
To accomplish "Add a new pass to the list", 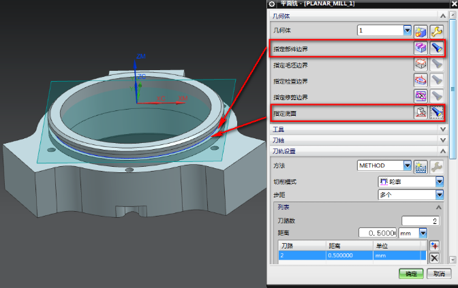I will click(x=434, y=246).
